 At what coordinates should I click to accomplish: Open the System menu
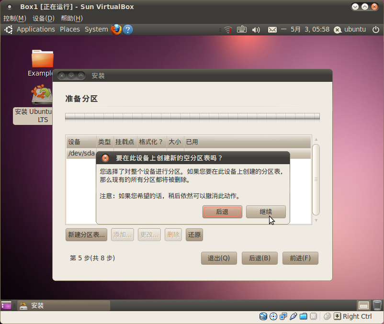(x=96, y=29)
